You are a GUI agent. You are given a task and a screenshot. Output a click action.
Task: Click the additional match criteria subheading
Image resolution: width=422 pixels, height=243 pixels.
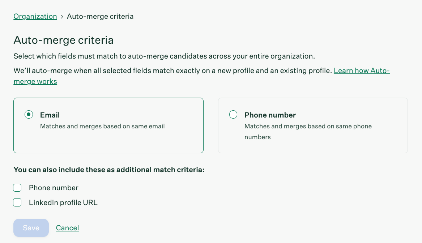tap(109, 170)
